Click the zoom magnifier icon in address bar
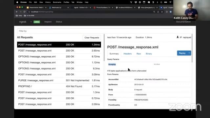This screenshot has width=210, height=118. pyautogui.click(x=154, y=12)
